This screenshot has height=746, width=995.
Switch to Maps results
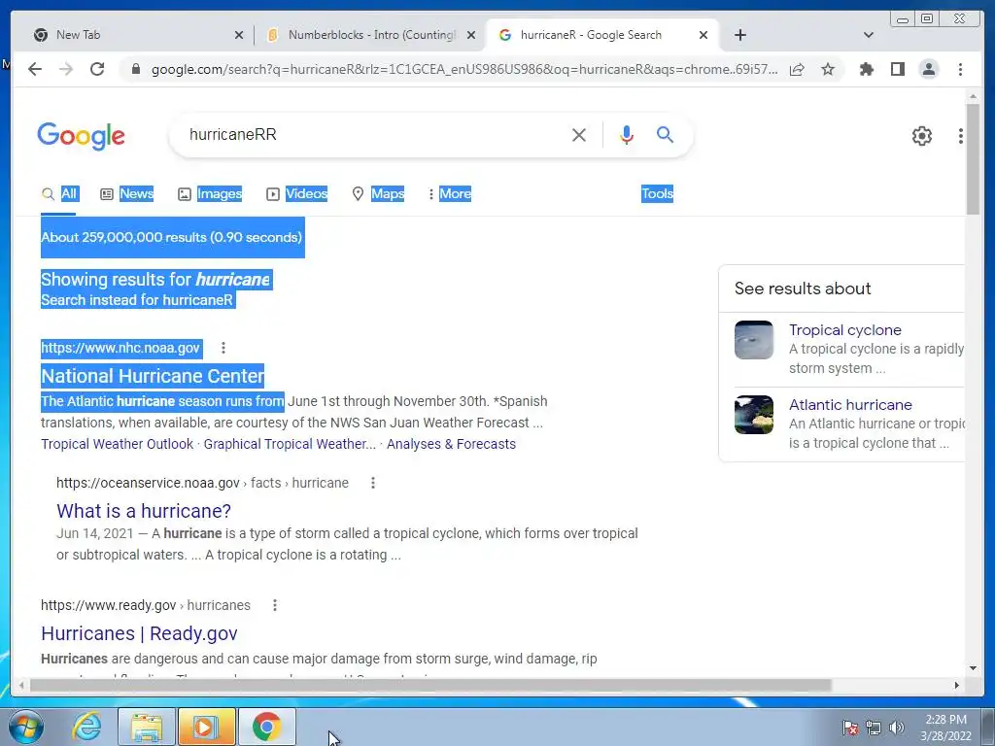tap(378, 193)
